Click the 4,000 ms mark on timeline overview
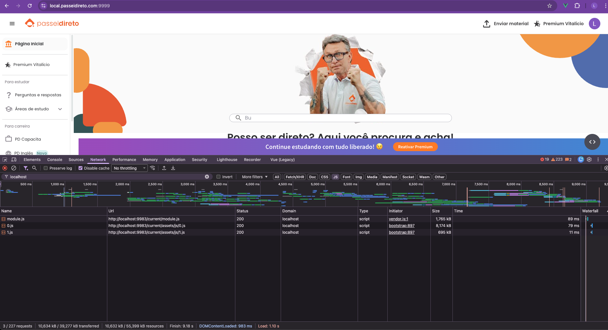The height and width of the screenshot is (330, 608). click(252, 184)
